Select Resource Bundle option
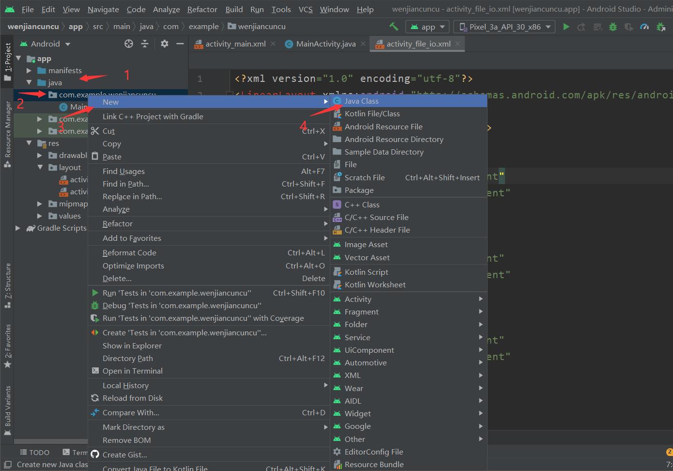 409,464
